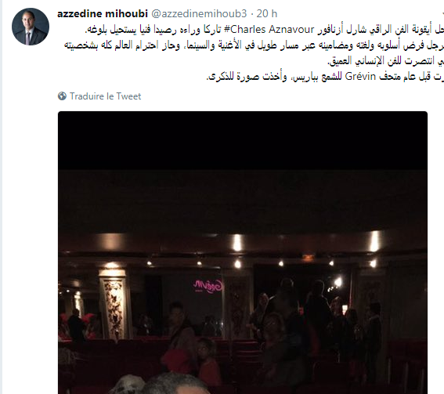This screenshot has height=394, width=444.
Task: Follow the #Charles Aznavour hashtag
Action: 269,30
